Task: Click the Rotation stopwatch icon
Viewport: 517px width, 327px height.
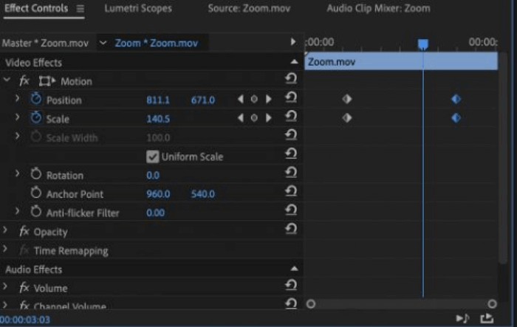Action: 36,174
